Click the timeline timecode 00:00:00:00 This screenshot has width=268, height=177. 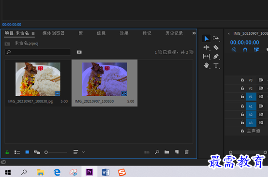click(245, 43)
